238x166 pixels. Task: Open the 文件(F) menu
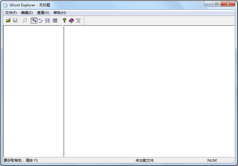11,13
